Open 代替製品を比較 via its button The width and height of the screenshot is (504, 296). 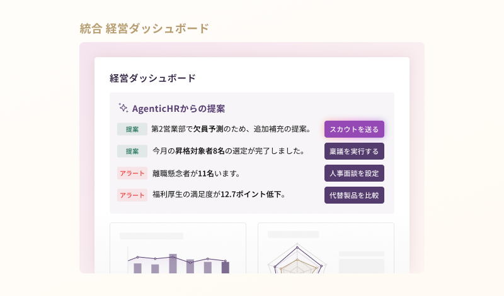tap(354, 195)
